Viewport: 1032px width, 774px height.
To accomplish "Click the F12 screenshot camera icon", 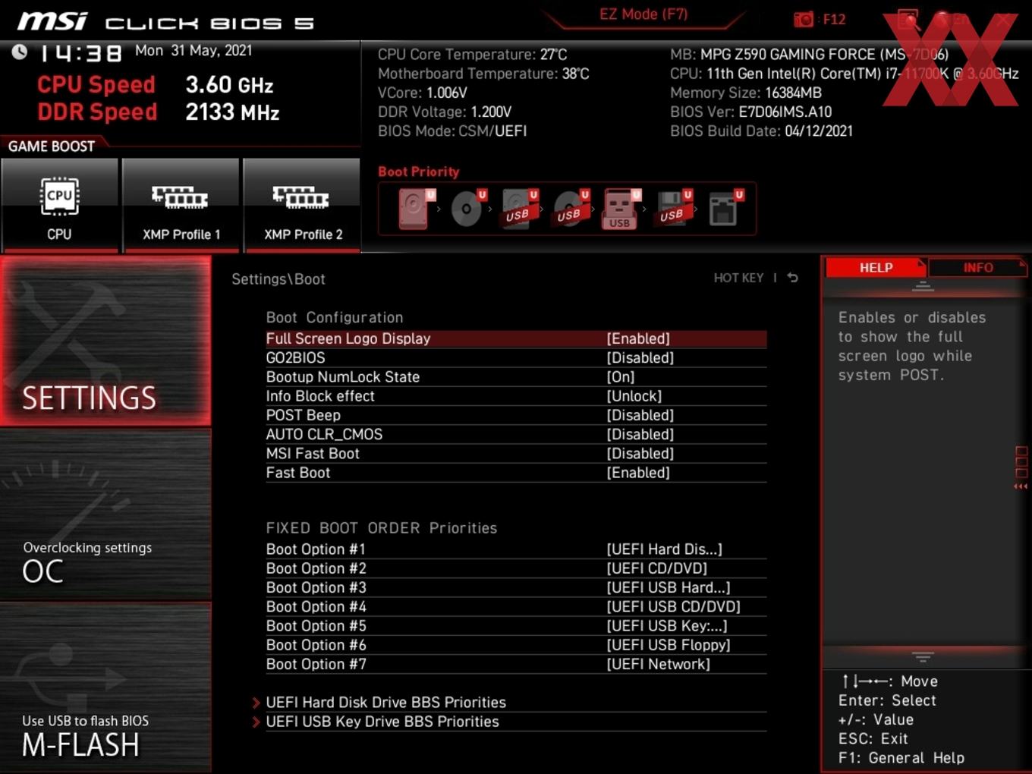I will coord(804,19).
